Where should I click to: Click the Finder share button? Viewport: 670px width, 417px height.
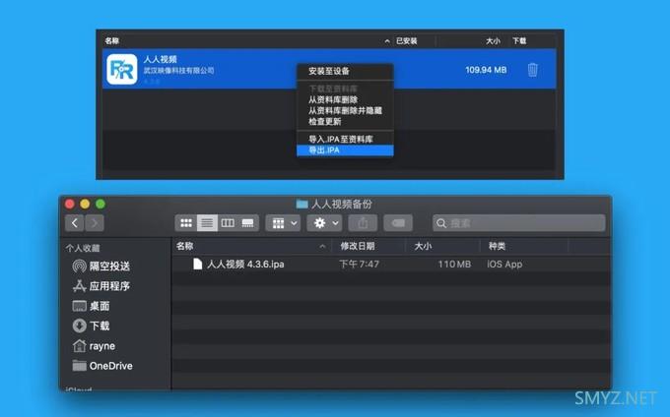[363, 223]
